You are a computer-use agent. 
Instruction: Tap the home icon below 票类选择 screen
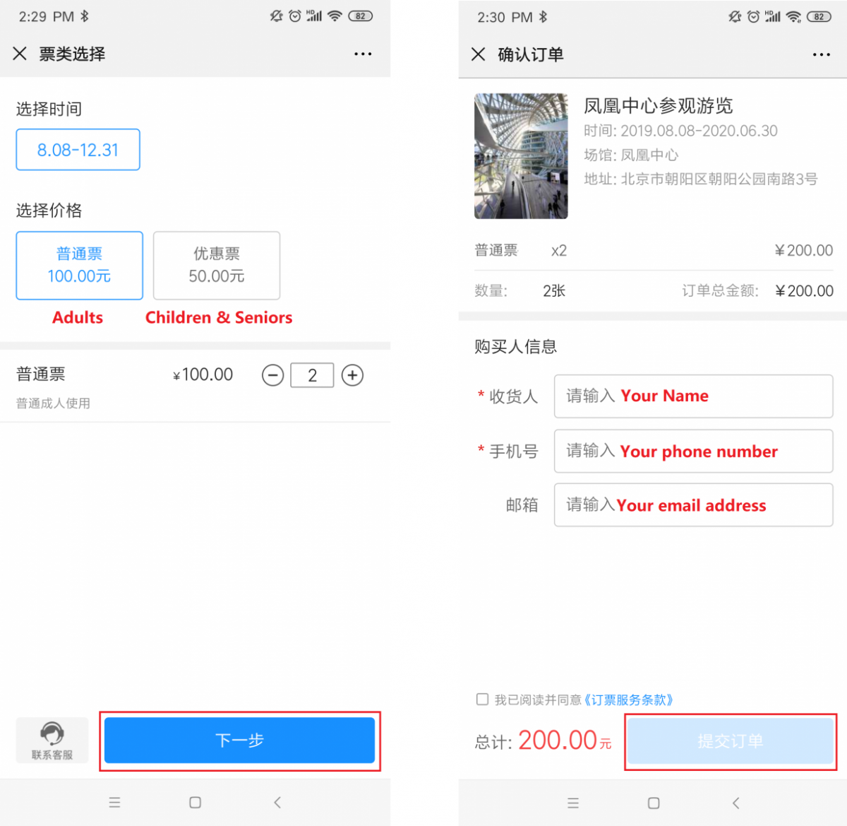point(196,803)
